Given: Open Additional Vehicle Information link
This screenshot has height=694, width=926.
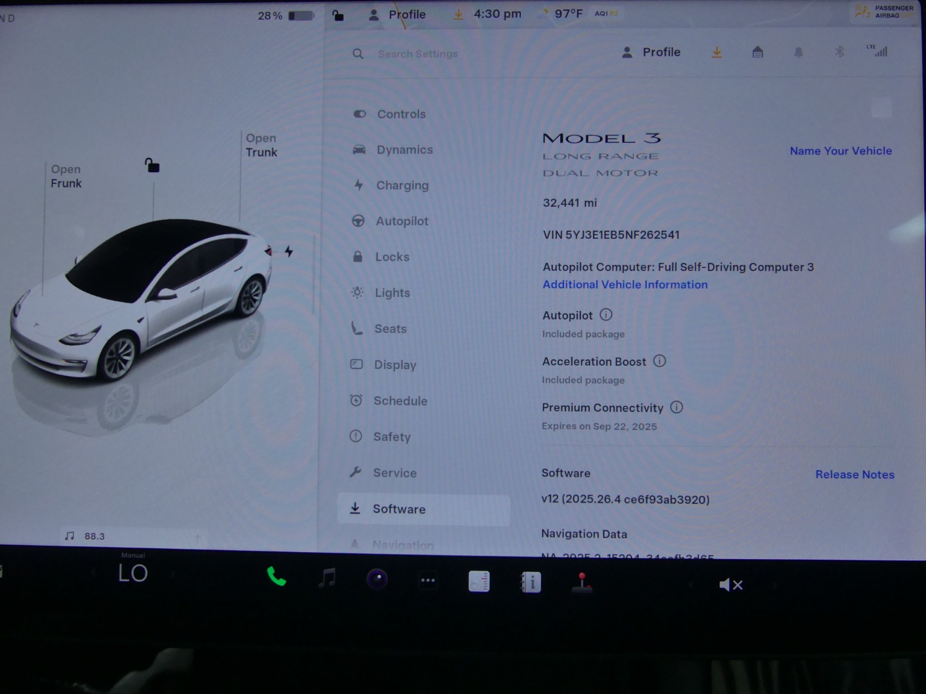Looking at the screenshot, I should pos(625,285).
